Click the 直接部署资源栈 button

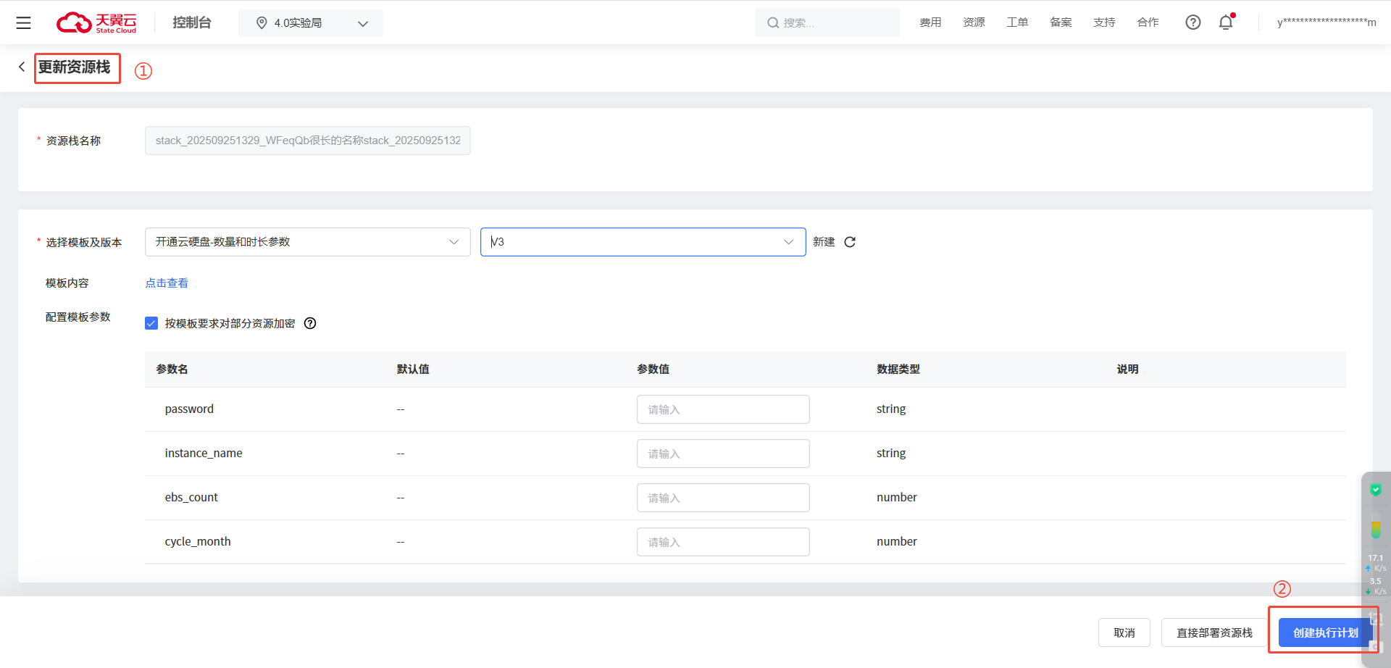click(x=1214, y=632)
